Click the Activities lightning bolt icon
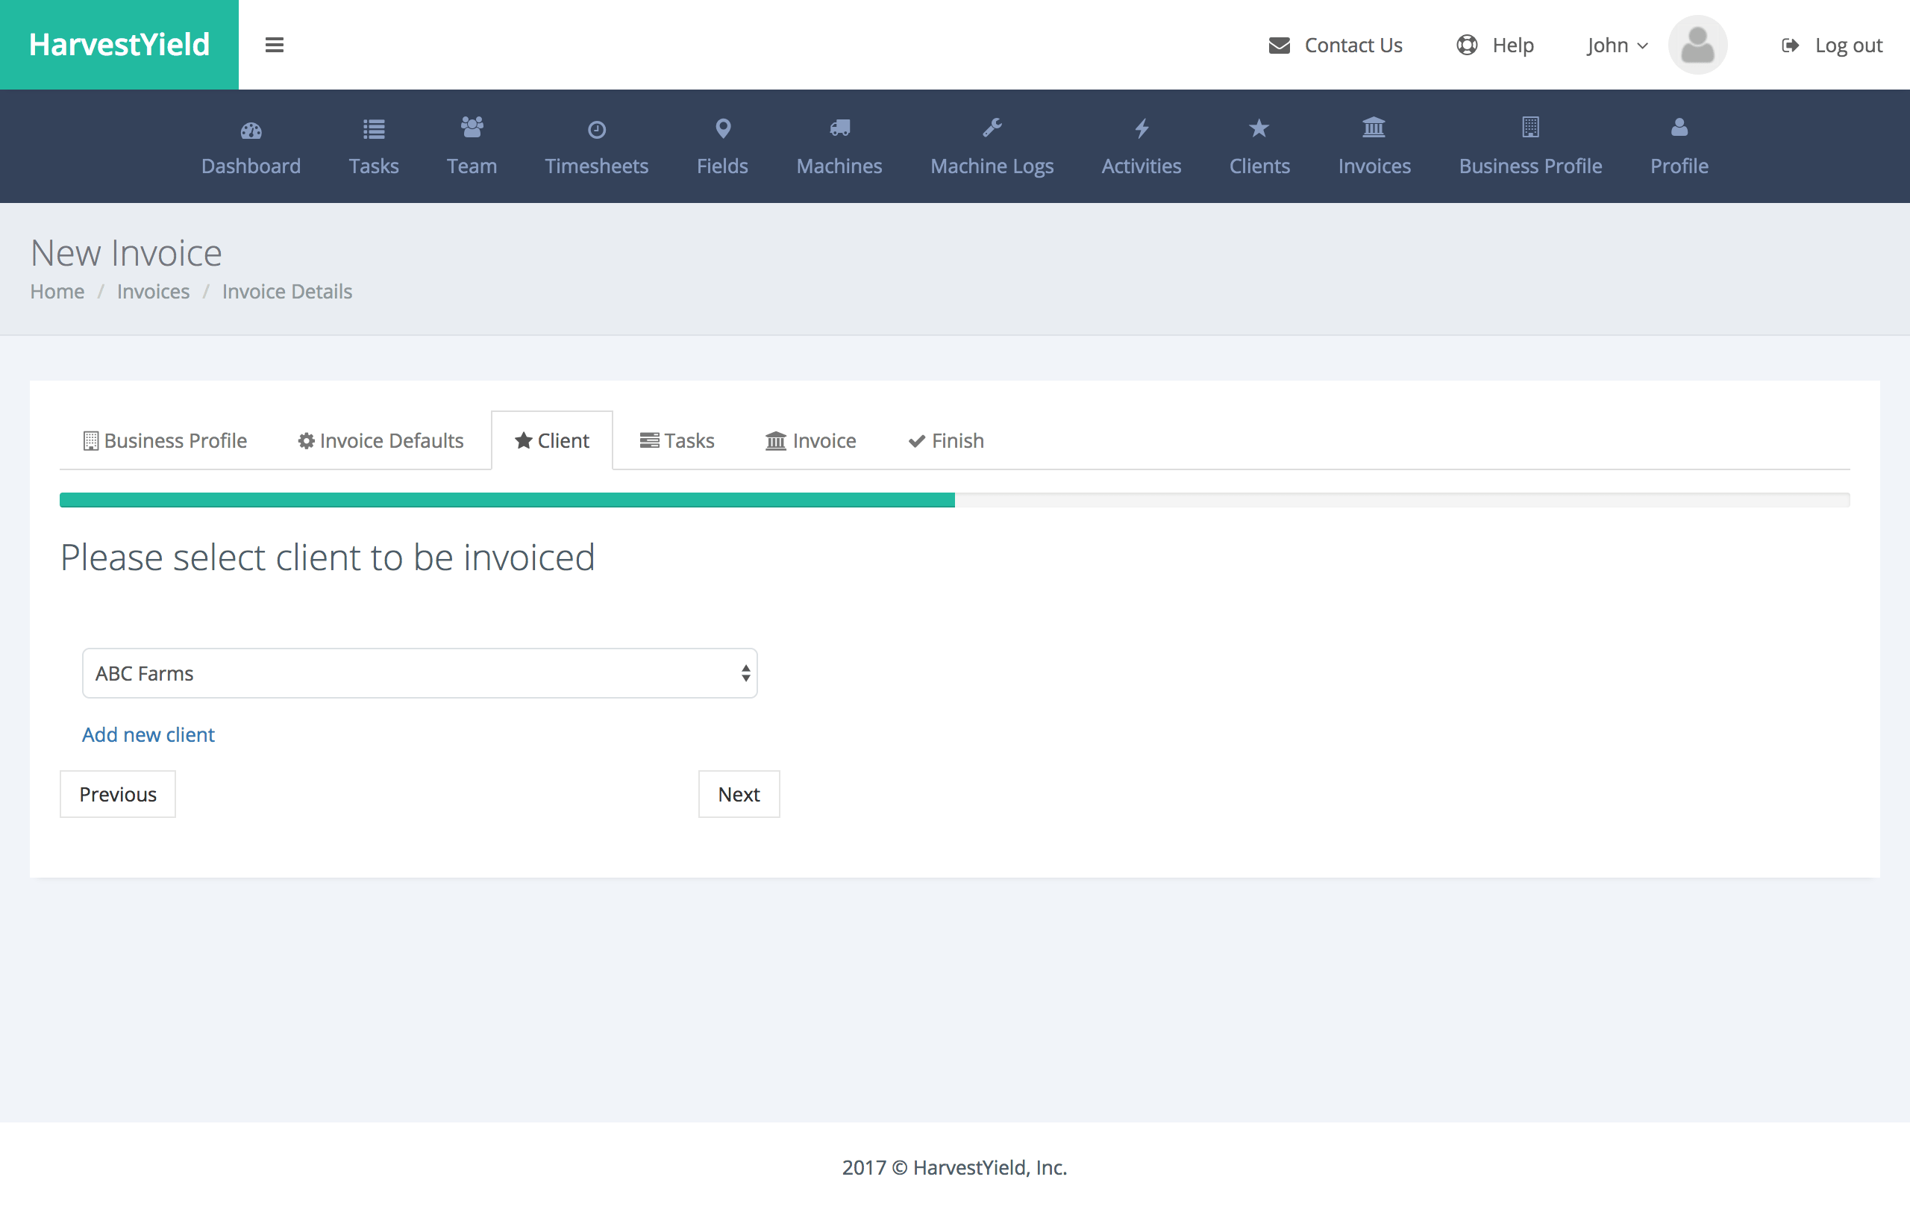The height and width of the screenshot is (1212, 1910). (1140, 128)
